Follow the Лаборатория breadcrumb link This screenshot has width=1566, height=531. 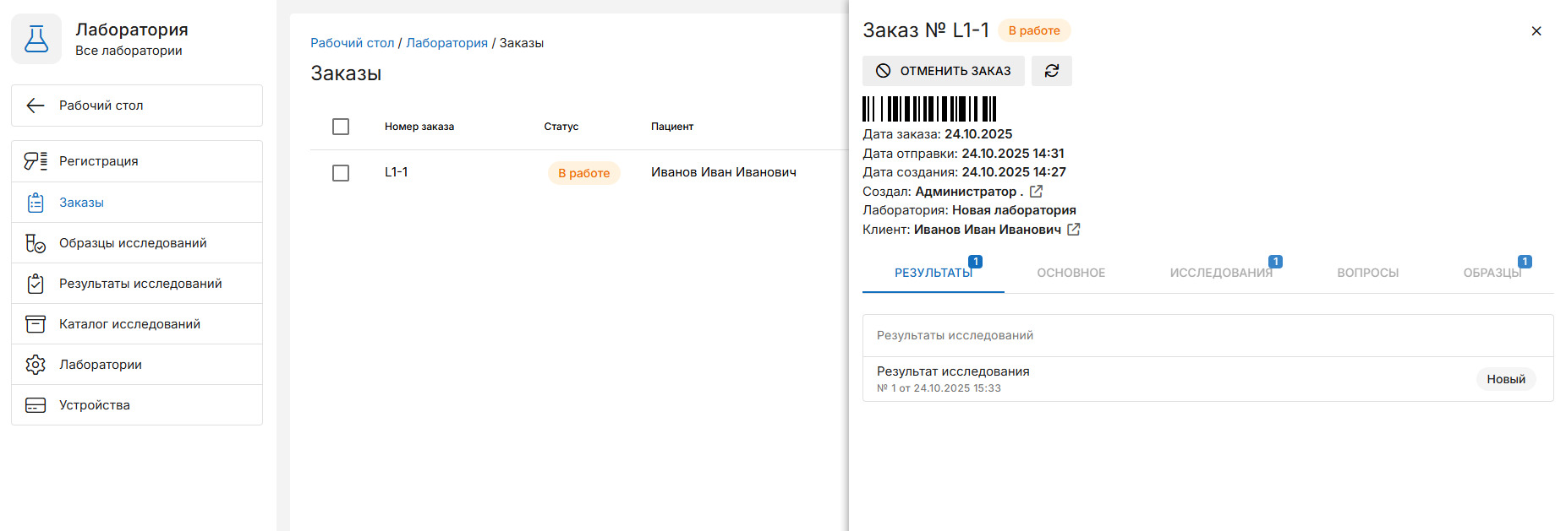coord(446,43)
